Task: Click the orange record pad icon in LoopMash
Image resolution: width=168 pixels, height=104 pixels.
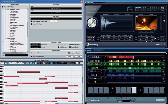Action: (x=112, y=88)
